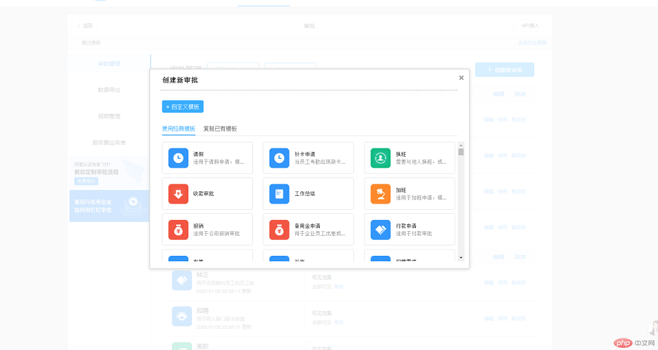Select the 使用经典模板 tab
658x350 pixels.
pyautogui.click(x=179, y=129)
